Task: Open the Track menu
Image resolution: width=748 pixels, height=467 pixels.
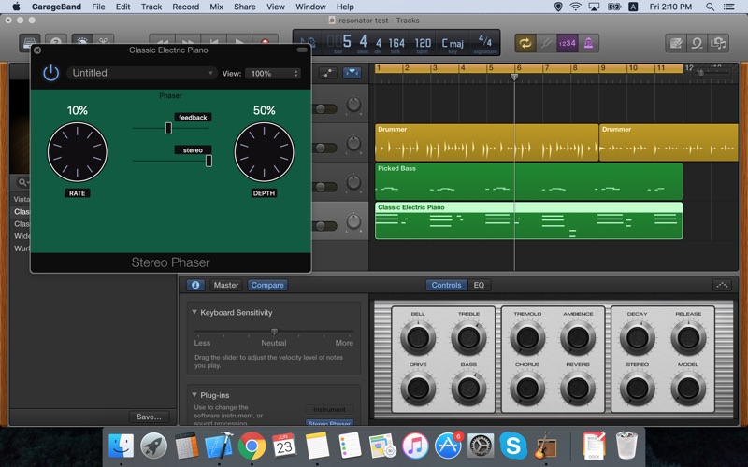Action: tap(151, 7)
